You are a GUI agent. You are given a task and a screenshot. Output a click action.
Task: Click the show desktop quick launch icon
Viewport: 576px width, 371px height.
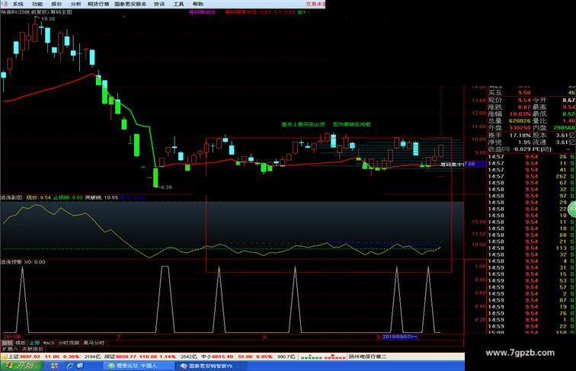(x=80, y=366)
